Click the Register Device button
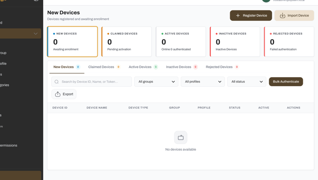Screen dimensions: 318x180 click(251, 15)
